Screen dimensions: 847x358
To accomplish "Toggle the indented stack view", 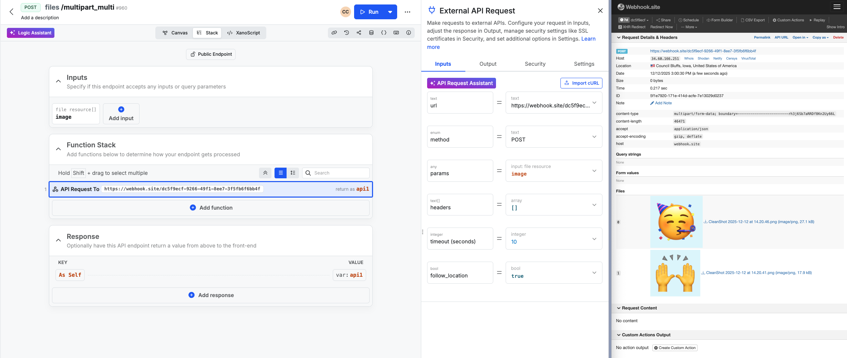I will point(293,173).
